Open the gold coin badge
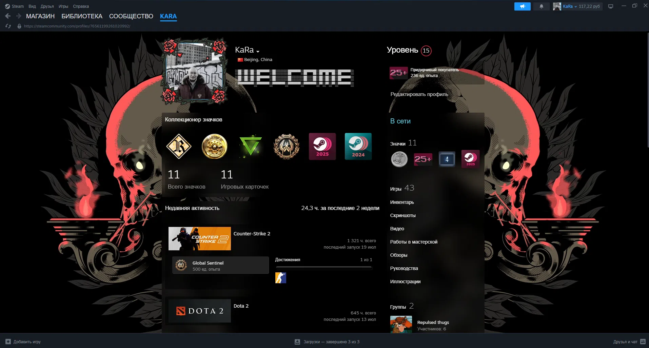Viewport: 649px width, 348px height. [215, 146]
